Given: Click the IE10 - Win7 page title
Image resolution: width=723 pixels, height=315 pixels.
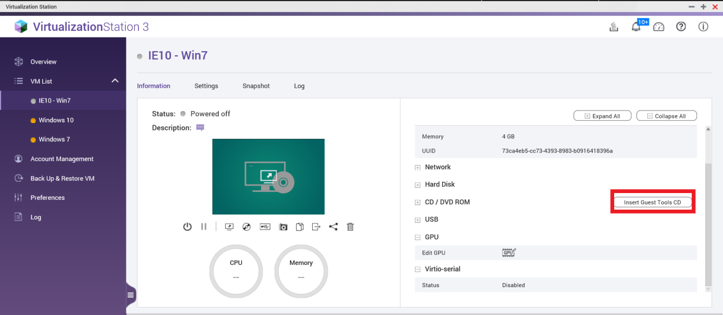Looking at the screenshot, I should pos(178,56).
